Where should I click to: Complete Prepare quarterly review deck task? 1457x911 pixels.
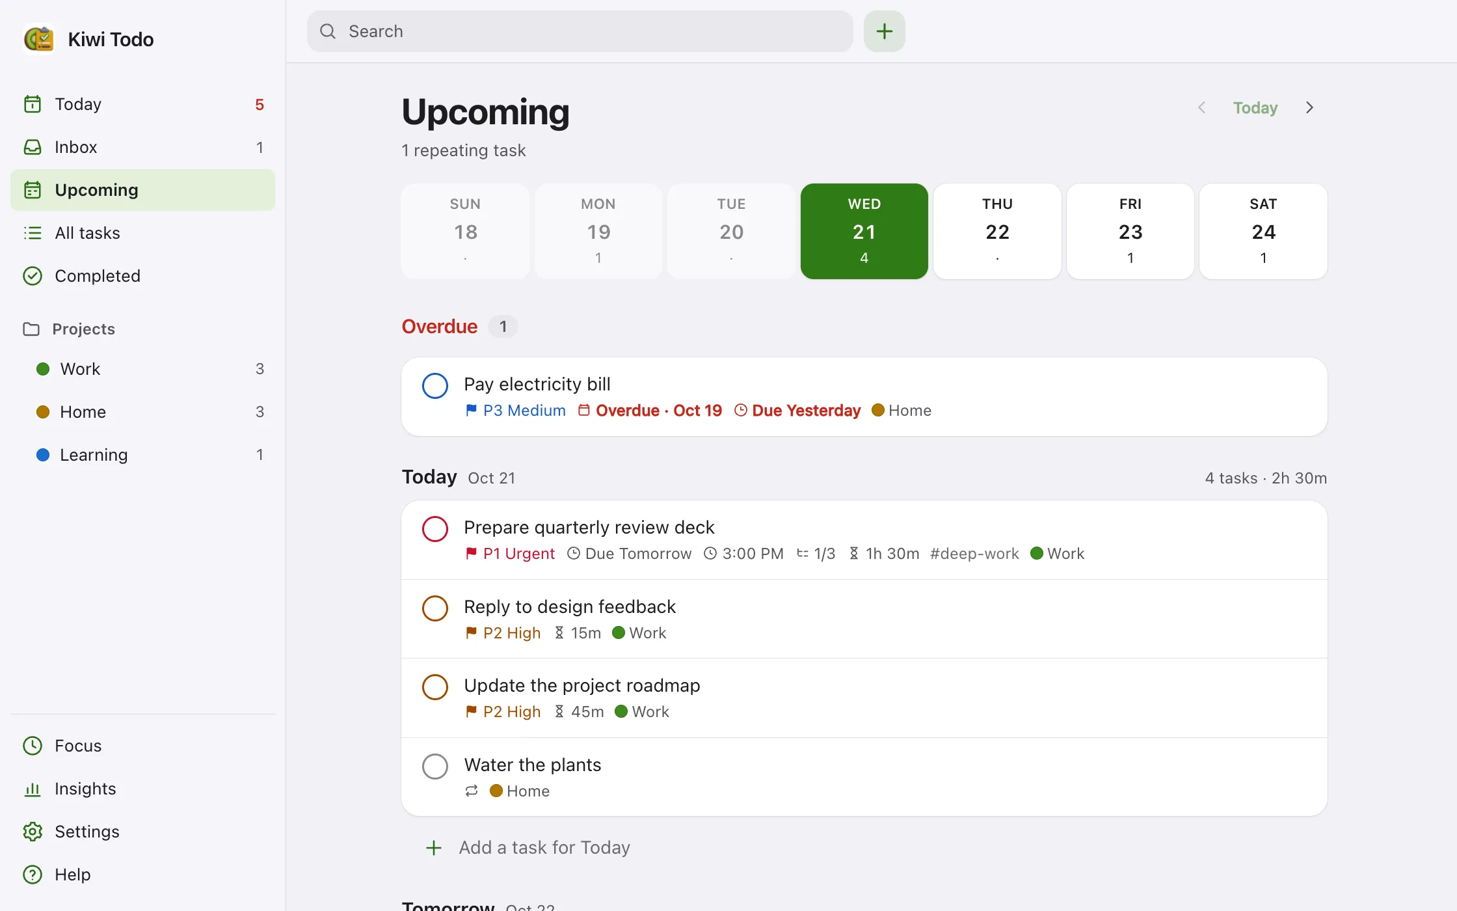(435, 529)
